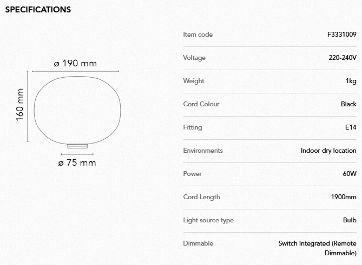This screenshot has width=362, height=265.
Task: Select the Bulb light source value
Action: (350, 220)
